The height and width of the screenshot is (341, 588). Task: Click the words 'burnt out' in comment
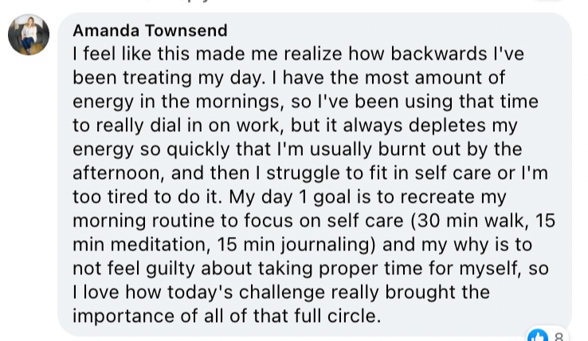(x=419, y=149)
